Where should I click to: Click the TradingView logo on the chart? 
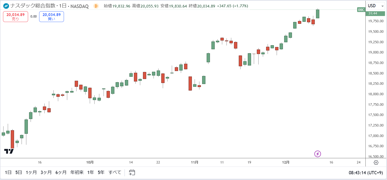9,151
